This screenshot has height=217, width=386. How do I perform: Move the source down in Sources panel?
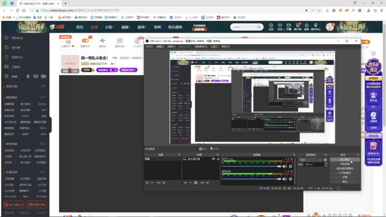[207, 183]
